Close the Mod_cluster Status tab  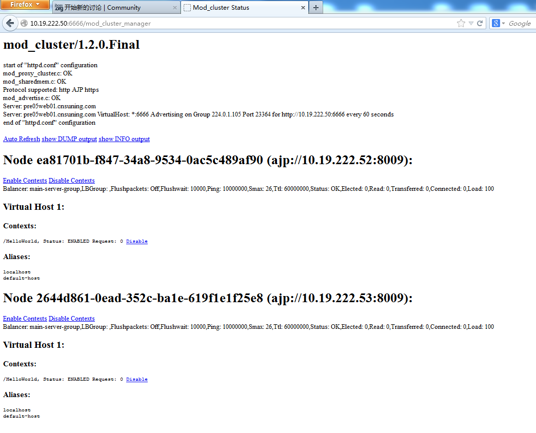tap(303, 8)
